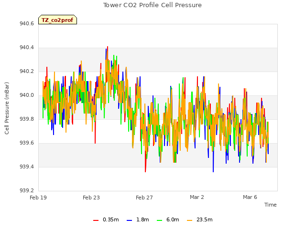This screenshot has width=306, height=229.
Task: Click the 939.2 y-axis tick label
Action: point(27,190)
